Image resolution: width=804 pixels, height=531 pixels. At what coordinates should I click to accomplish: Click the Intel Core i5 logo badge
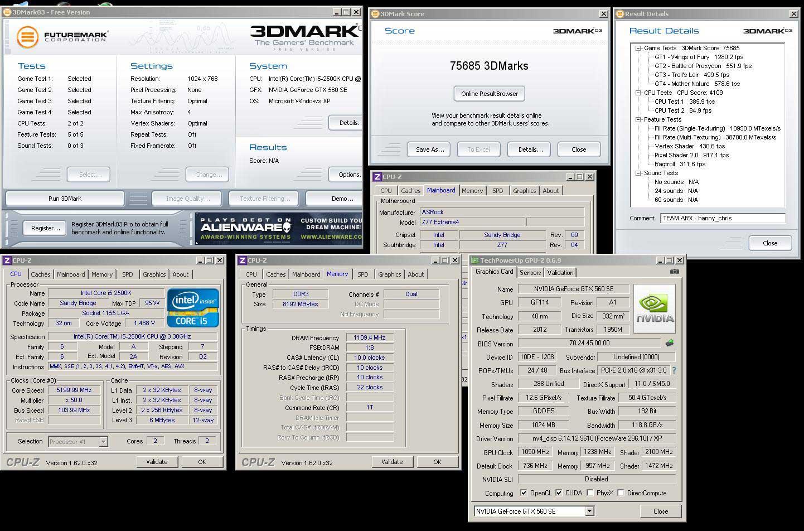point(193,308)
